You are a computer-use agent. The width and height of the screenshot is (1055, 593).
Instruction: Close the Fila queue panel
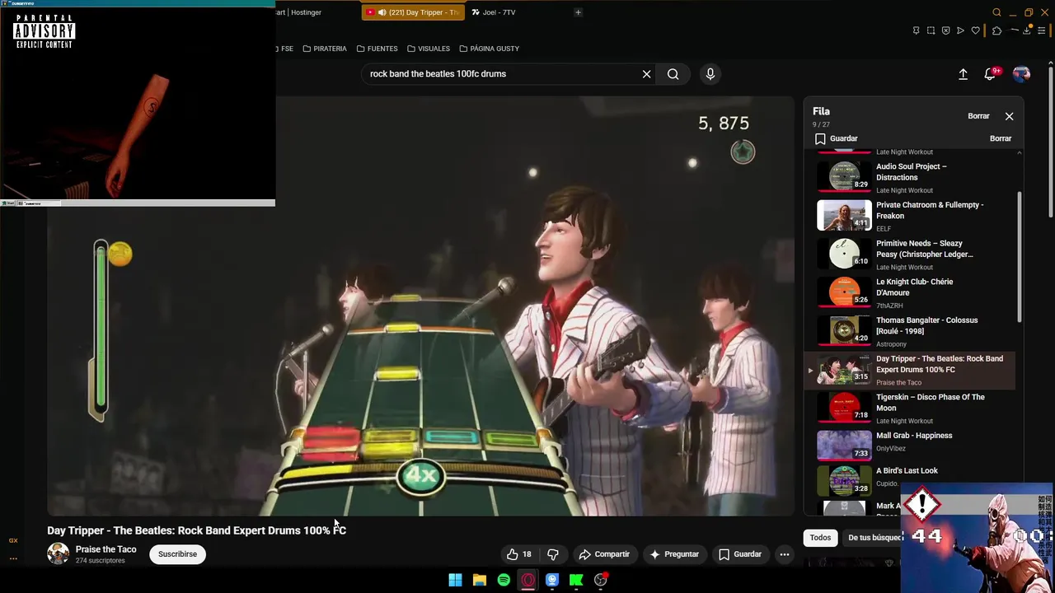[1009, 116]
